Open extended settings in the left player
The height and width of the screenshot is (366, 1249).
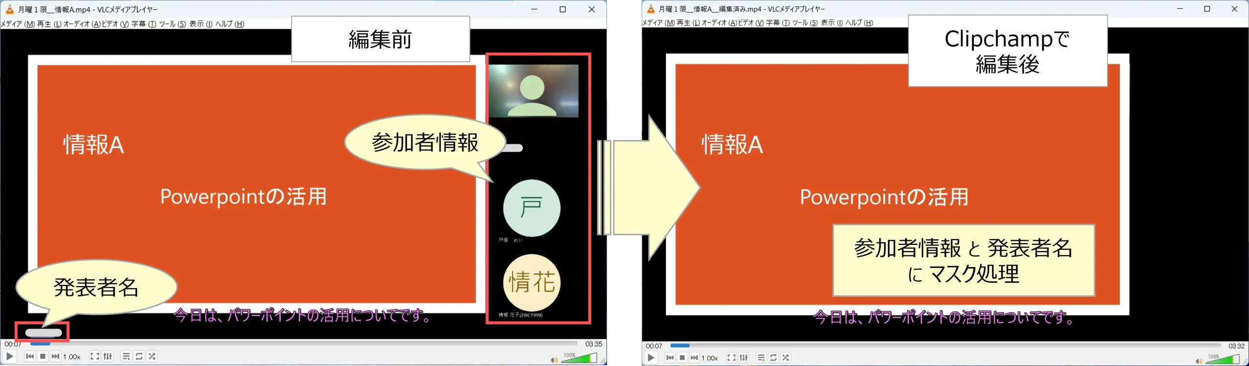pos(108,357)
